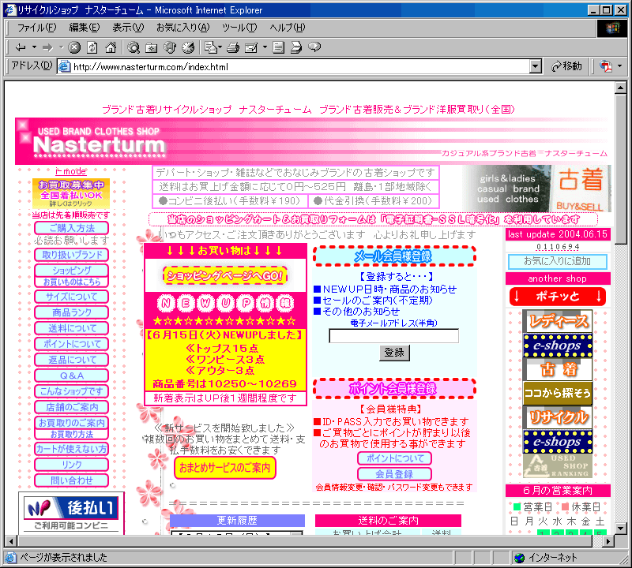
Task: Click the horizontal scrollbar left arrow
Action: pyautogui.click(x=11, y=541)
